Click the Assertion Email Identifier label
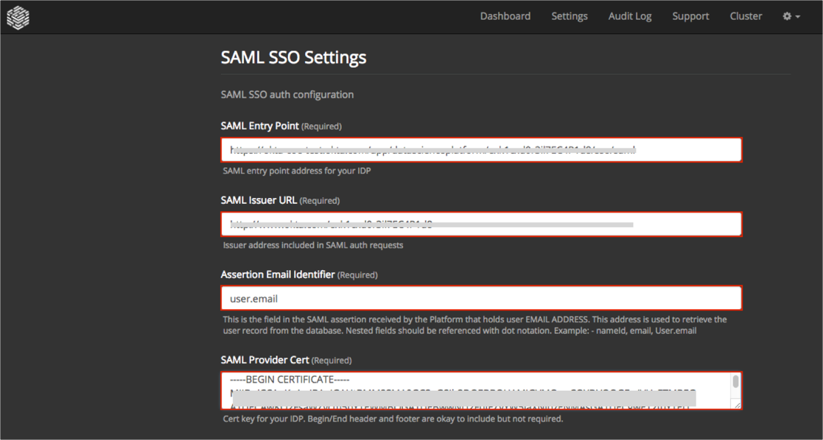The width and height of the screenshot is (823, 440). pos(278,274)
